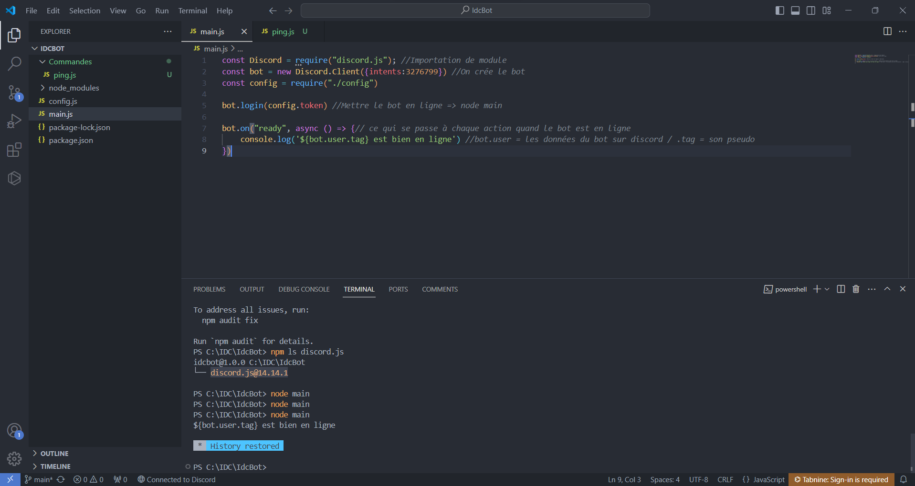The width and height of the screenshot is (915, 486).
Task: Open the File menu
Action: (x=32, y=10)
